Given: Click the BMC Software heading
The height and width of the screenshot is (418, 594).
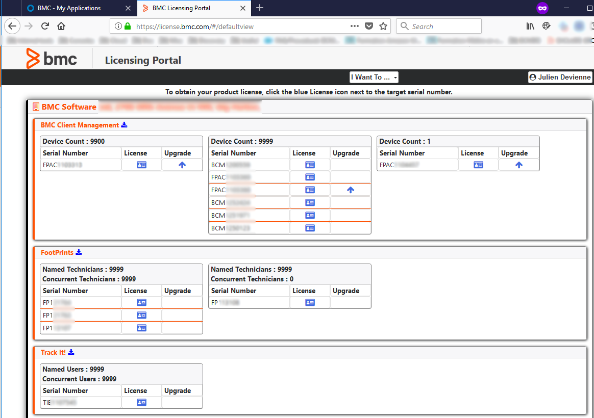Looking at the screenshot, I should pyautogui.click(x=69, y=107).
